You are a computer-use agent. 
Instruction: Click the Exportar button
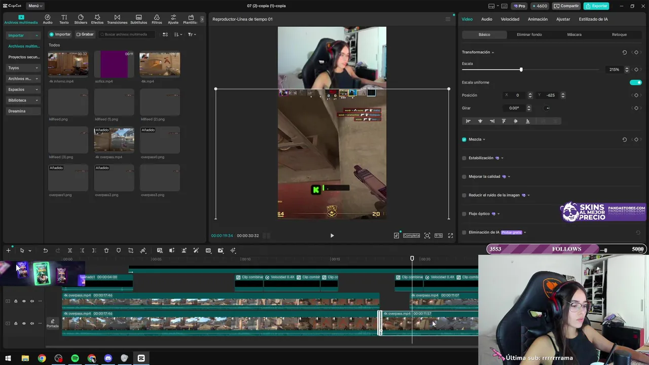click(596, 6)
